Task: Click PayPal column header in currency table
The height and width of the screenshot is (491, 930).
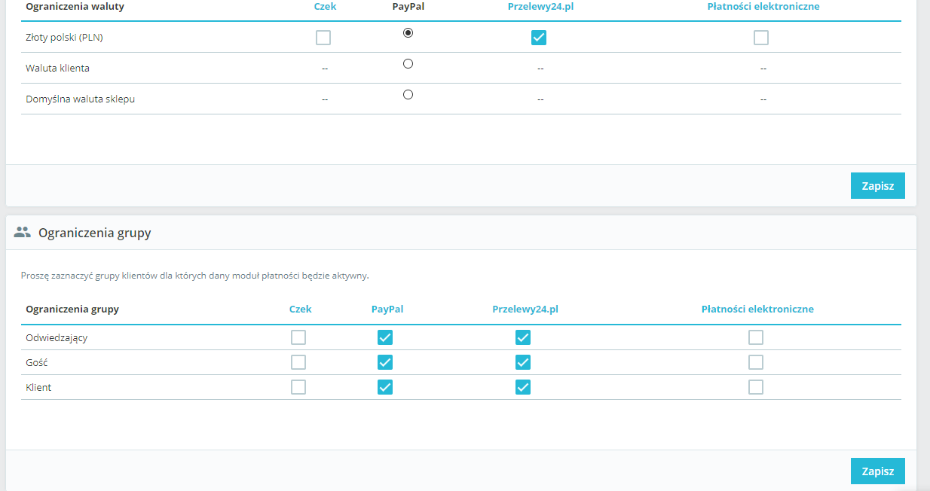Action: (408, 6)
